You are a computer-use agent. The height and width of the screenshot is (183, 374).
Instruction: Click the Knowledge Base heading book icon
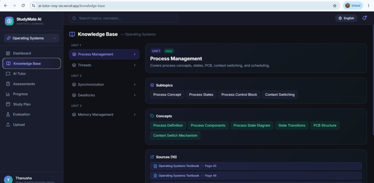point(72,34)
